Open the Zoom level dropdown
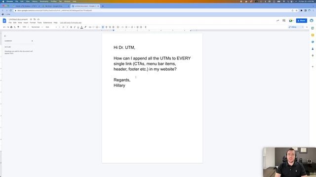Screen dimensions: 316x177 (x=25, y=27)
